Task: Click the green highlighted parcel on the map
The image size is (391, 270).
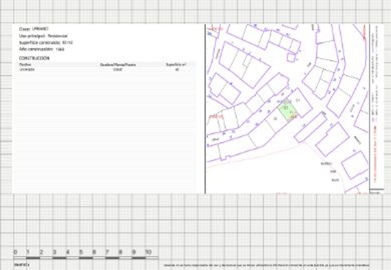Action: point(287,111)
